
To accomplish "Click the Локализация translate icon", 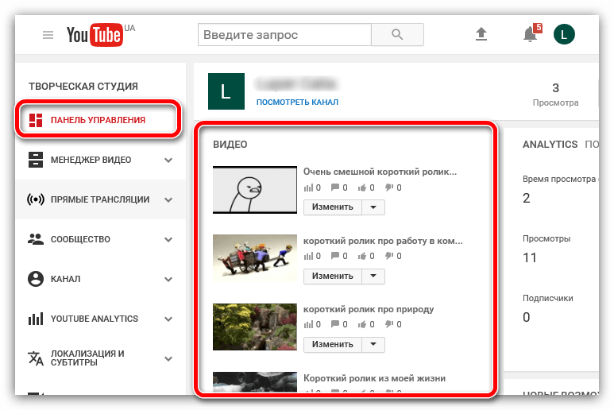I will [x=36, y=358].
